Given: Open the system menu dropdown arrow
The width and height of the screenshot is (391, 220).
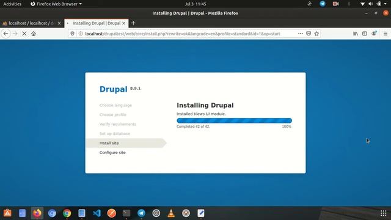Looking at the screenshot, I should [386, 4].
